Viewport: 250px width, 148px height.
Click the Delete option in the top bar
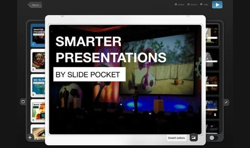coord(179,4)
